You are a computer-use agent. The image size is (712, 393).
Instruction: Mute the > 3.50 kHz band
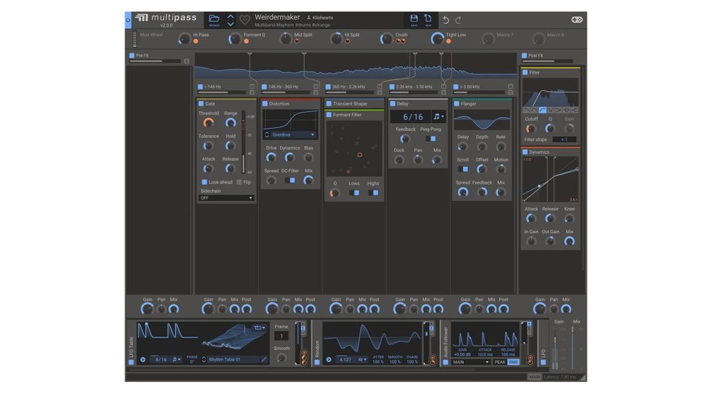(x=510, y=86)
